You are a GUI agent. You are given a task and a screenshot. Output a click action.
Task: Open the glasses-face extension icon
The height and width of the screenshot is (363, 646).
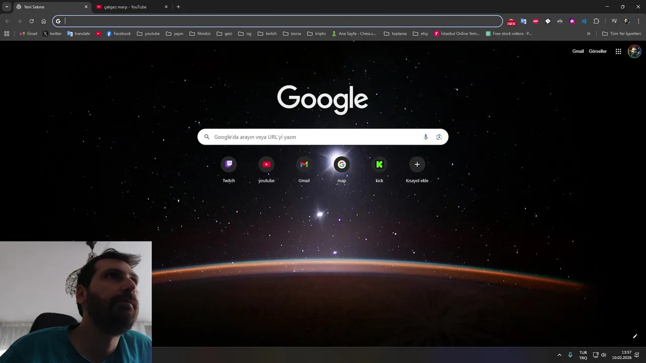(560, 21)
